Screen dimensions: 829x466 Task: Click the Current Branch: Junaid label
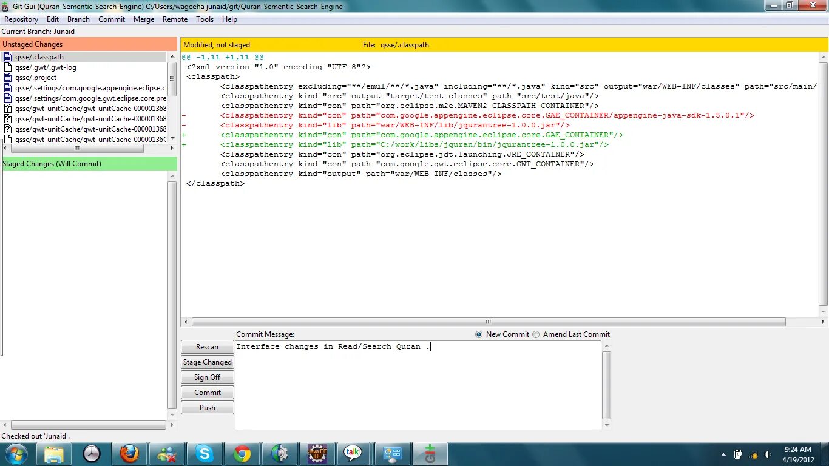38,32
